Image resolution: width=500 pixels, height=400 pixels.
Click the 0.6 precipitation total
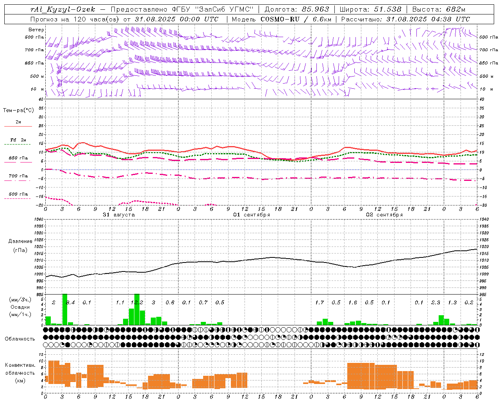pos(170,302)
